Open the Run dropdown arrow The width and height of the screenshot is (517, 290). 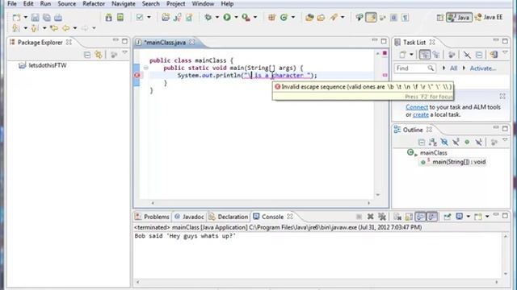point(236,17)
